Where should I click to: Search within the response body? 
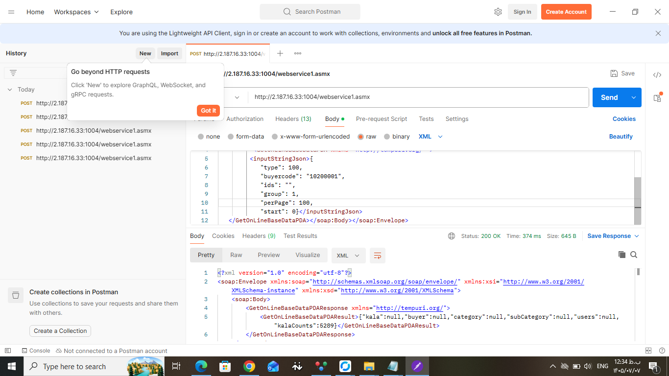click(634, 255)
